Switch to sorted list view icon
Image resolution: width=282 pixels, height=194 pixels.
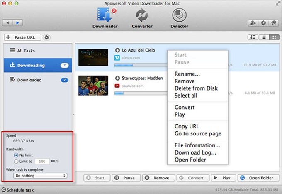coord(253,37)
